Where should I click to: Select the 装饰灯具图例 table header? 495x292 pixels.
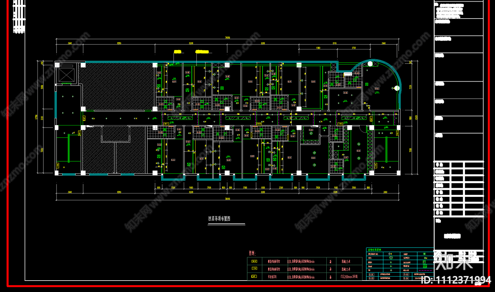[x=375, y=250]
